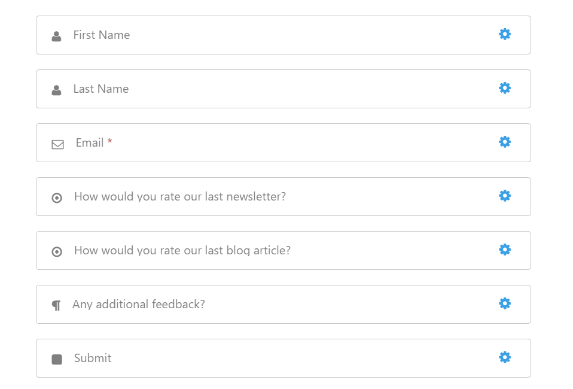Select 'Any additional feedback?' field label
Viewport: 573px width, 389px height.
tap(139, 304)
